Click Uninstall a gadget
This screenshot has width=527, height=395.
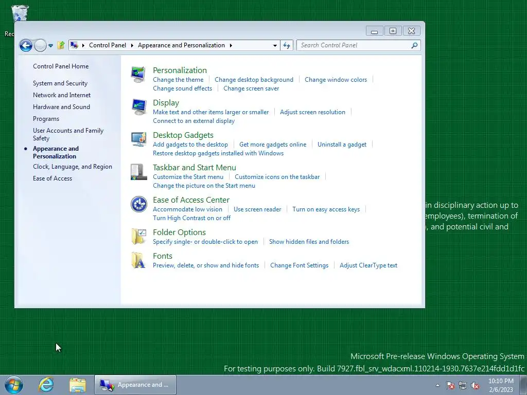tap(342, 145)
